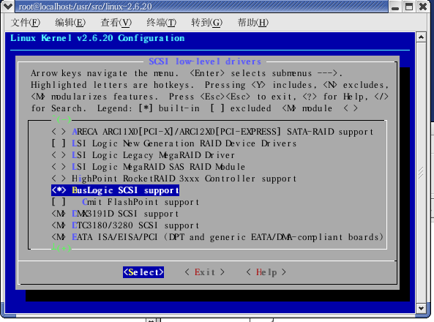Select LSI Logic New Generation RAID Device Drivers
This screenshot has width=434, height=322.
tap(184, 143)
